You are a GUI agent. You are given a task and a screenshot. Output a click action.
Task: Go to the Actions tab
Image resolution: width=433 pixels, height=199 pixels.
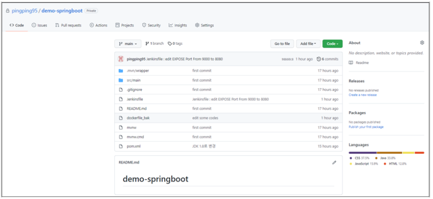tap(99, 25)
